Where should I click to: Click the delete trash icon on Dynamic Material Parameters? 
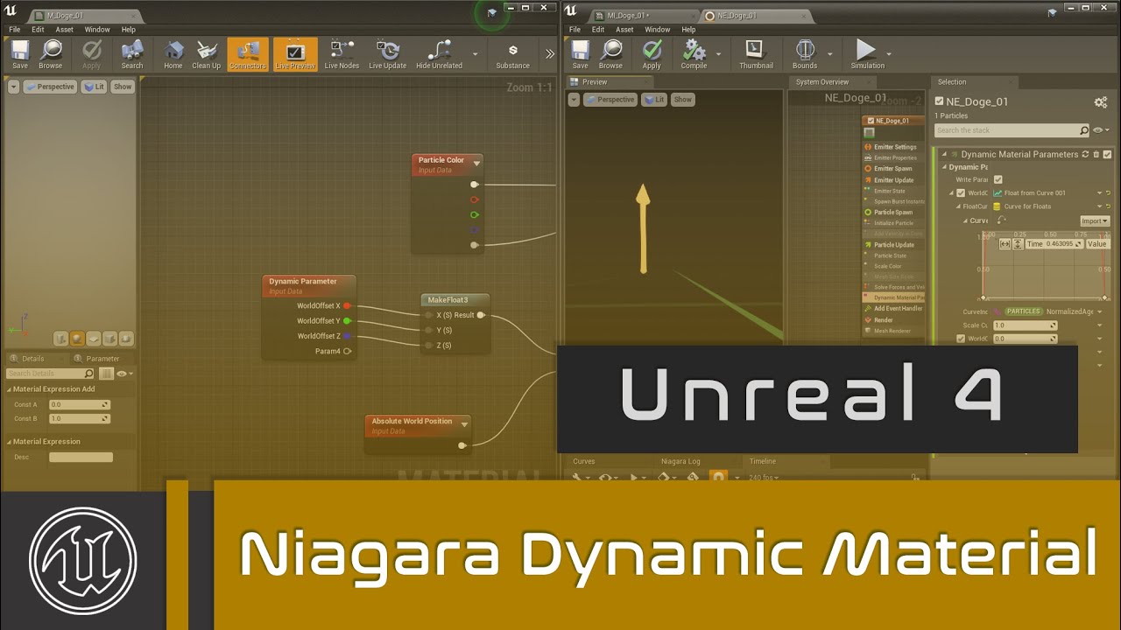[1096, 154]
